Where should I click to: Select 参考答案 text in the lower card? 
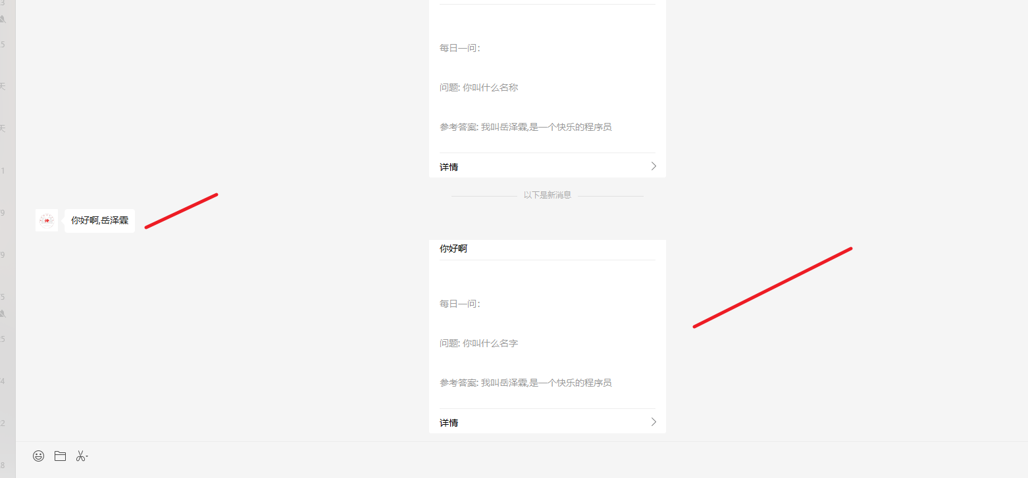[526, 383]
